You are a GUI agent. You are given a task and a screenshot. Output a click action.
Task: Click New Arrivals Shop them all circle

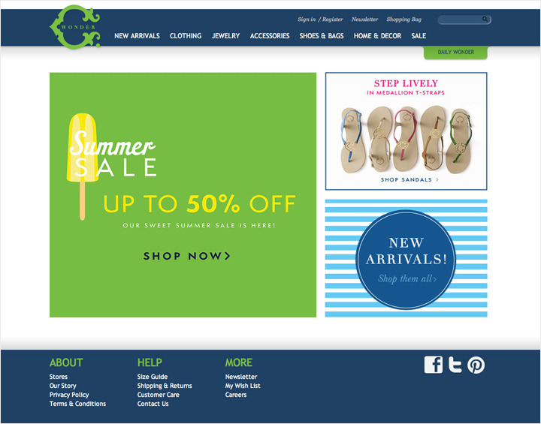tap(406, 260)
